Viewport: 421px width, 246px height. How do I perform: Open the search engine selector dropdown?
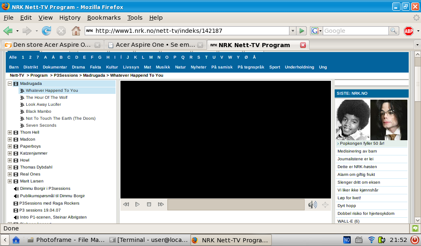tap(316, 31)
